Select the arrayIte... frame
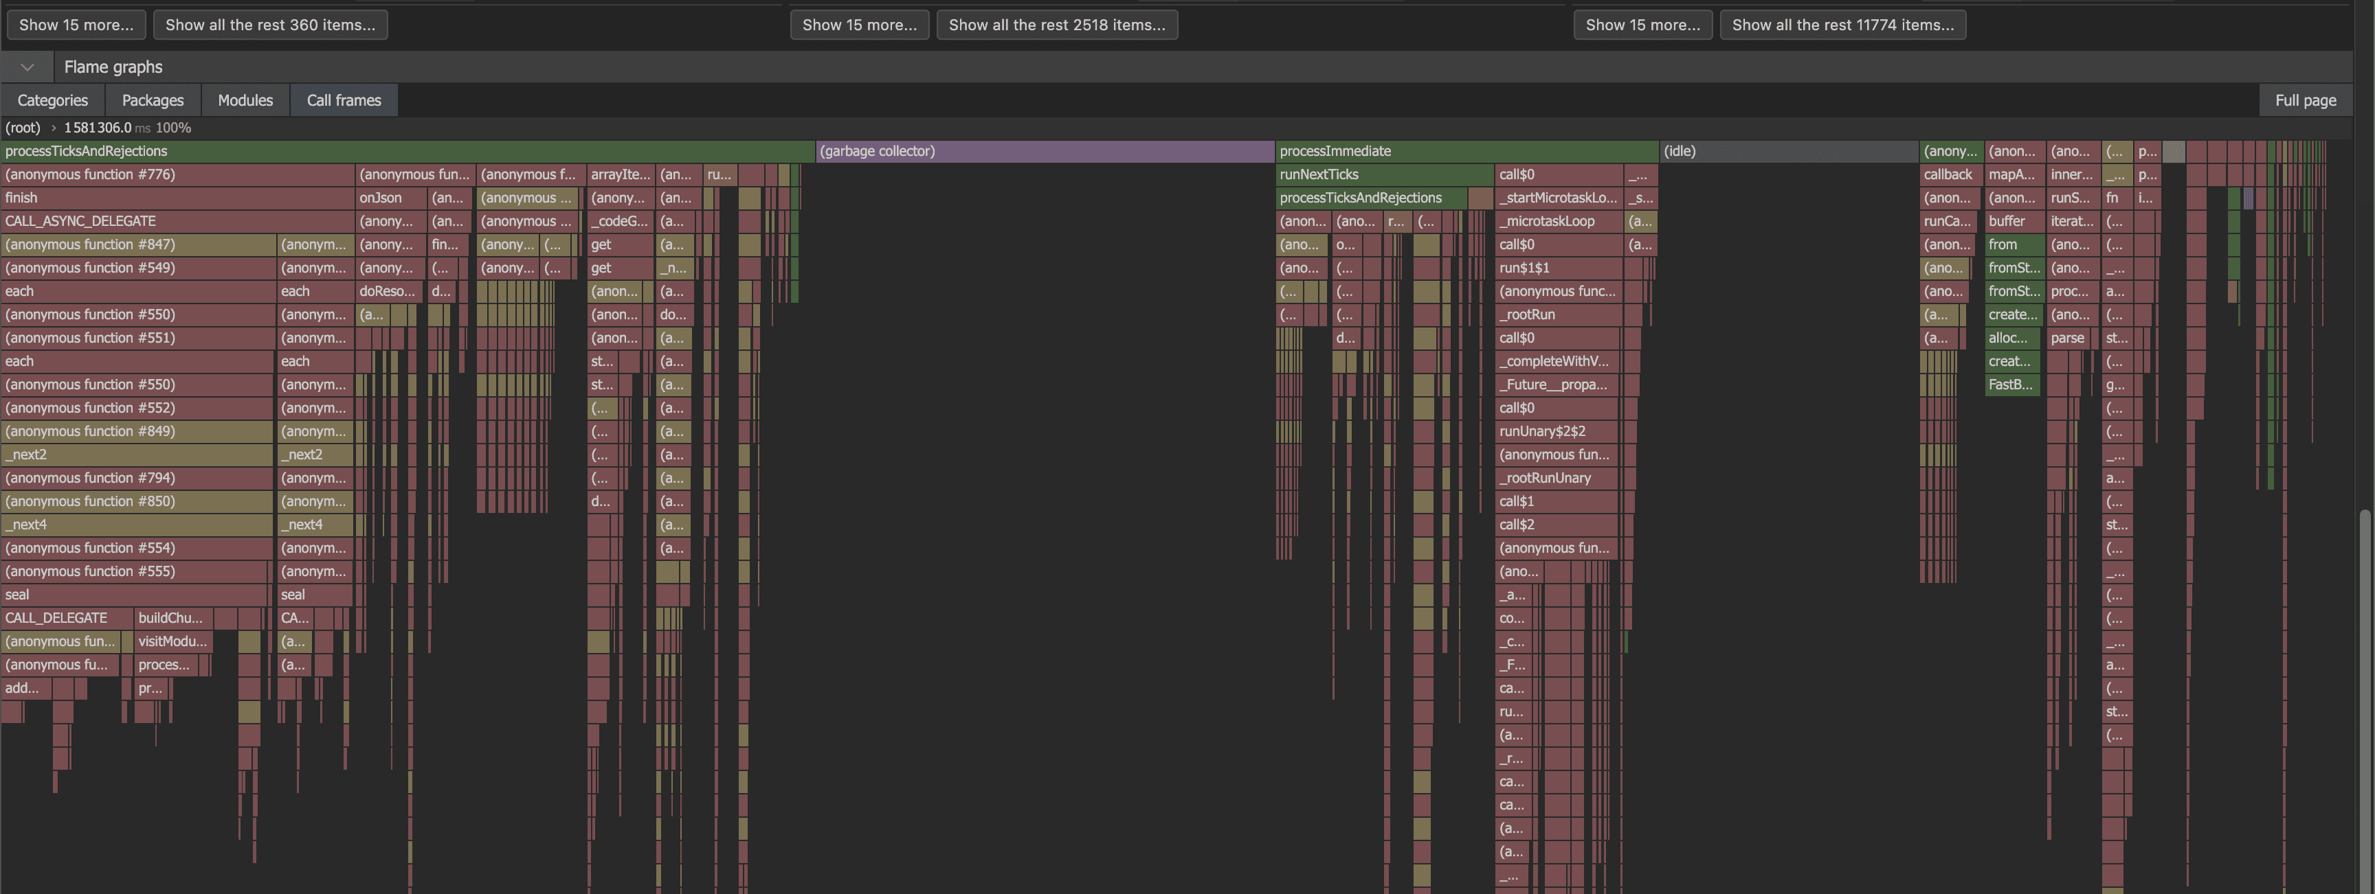2375x894 pixels. (x=621, y=174)
